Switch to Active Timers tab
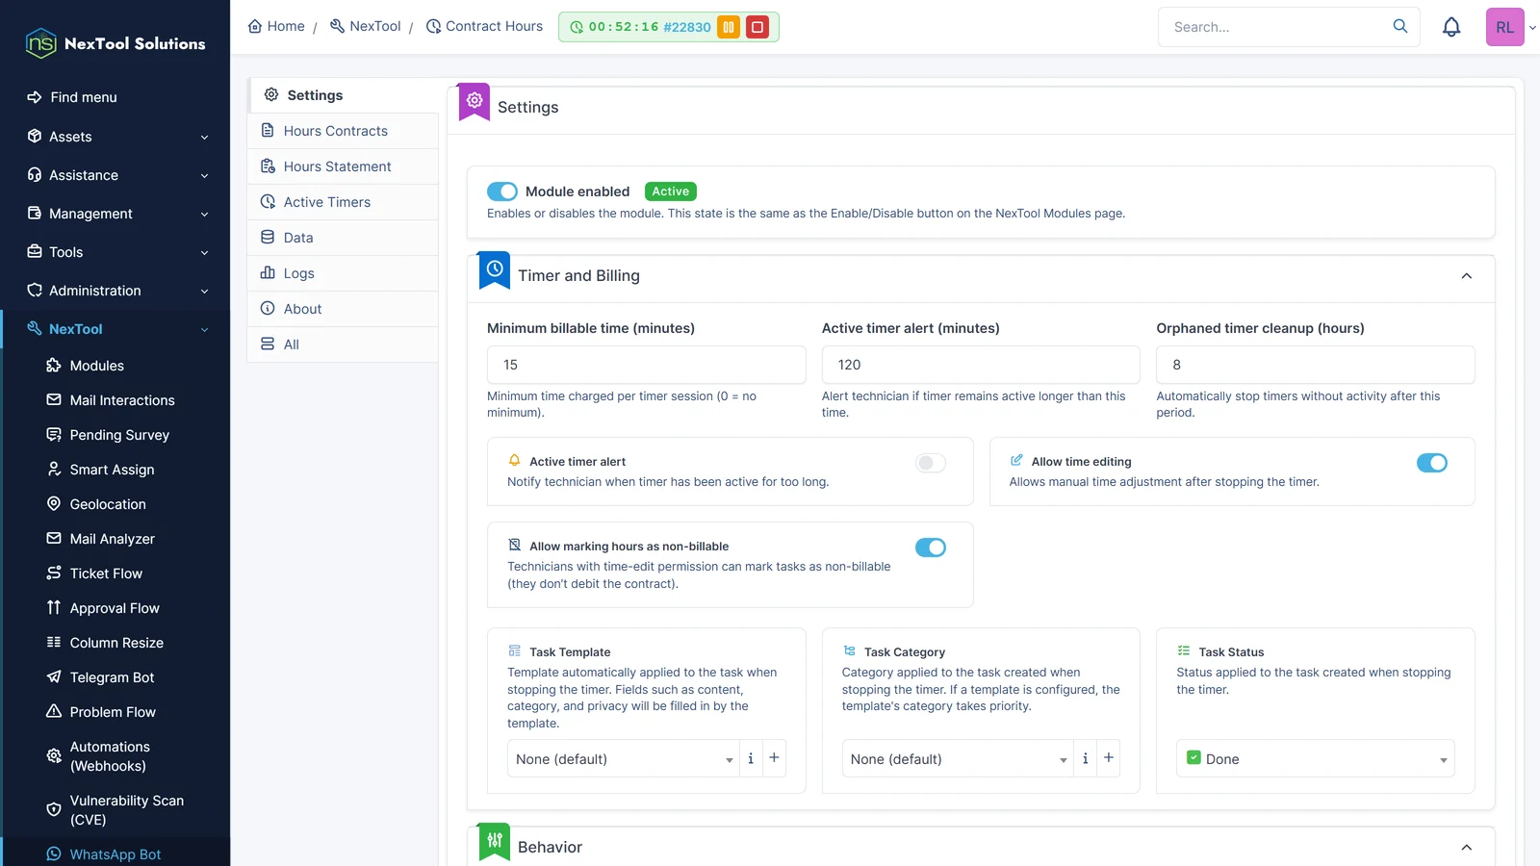 click(x=343, y=202)
